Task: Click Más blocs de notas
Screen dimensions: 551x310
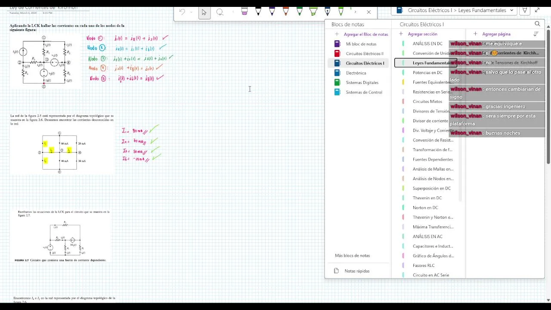Action: click(353, 255)
